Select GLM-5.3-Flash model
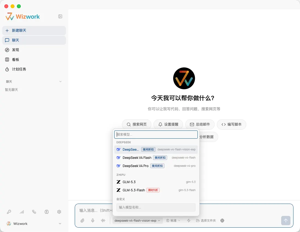The height and width of the screenshot is (232, 300). pos(156,190)
